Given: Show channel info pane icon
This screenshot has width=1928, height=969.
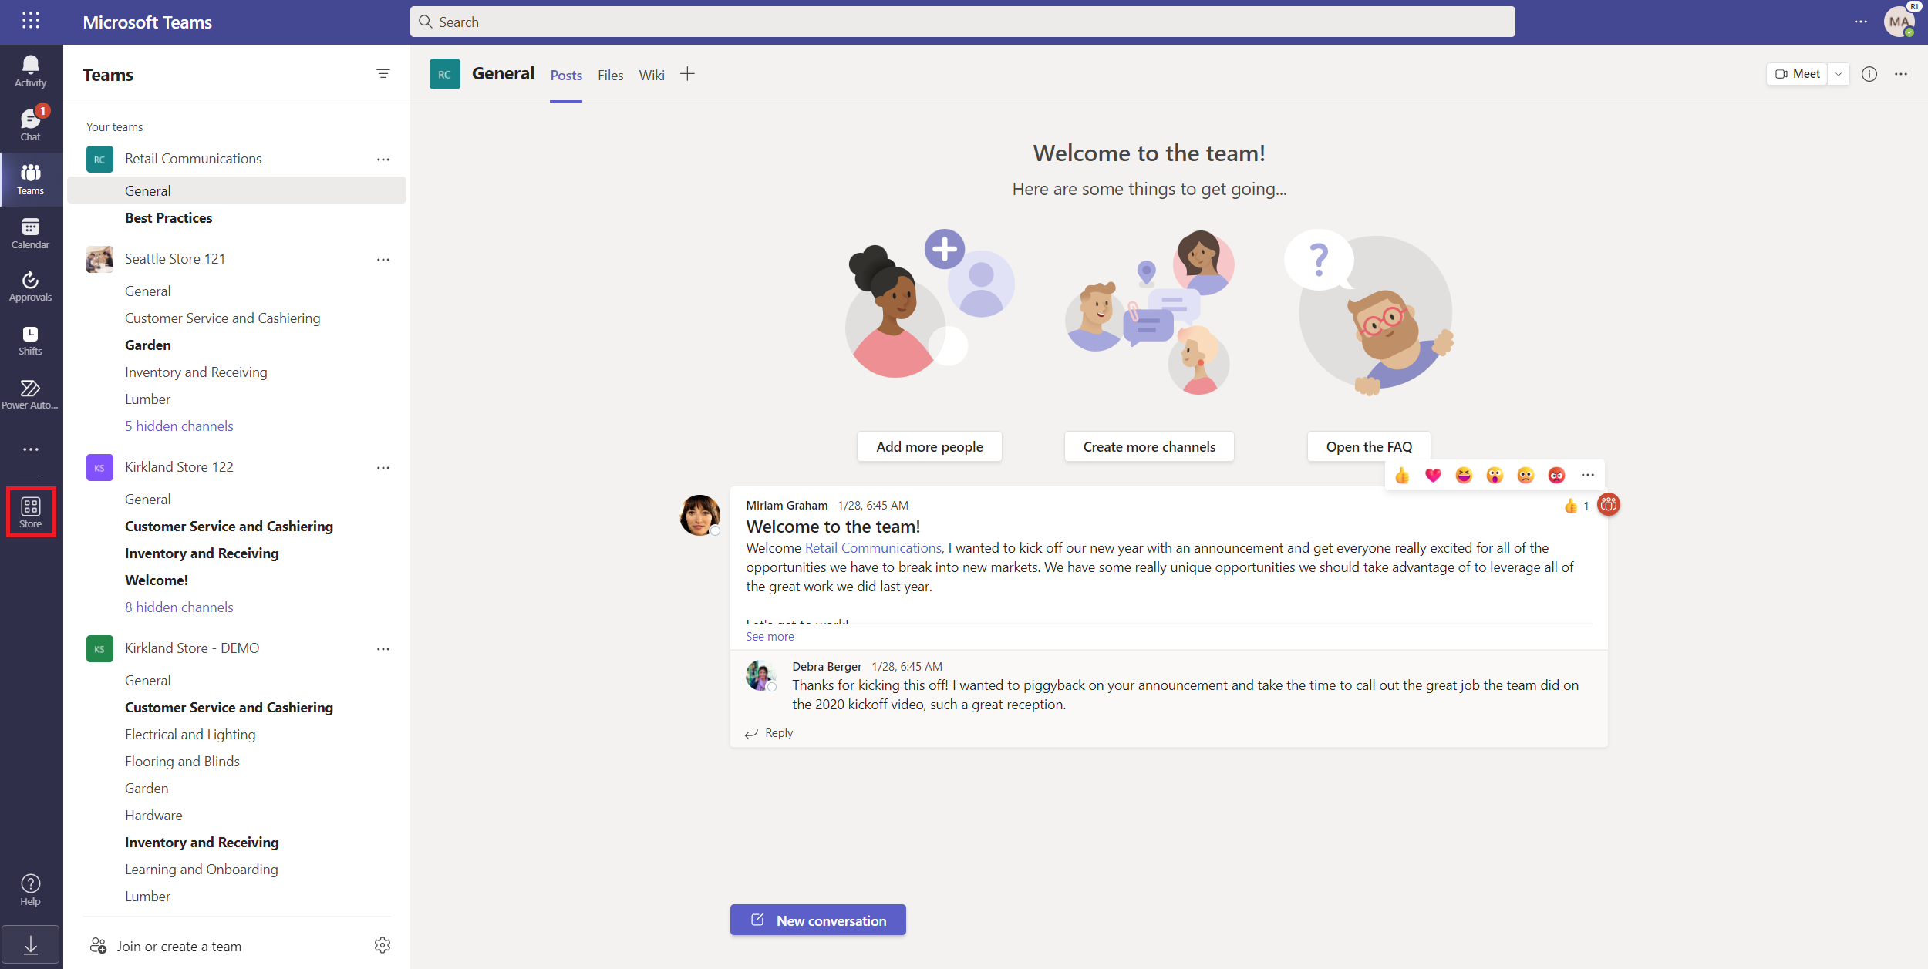Looking at the screenshot, I should pos(1869,74).
